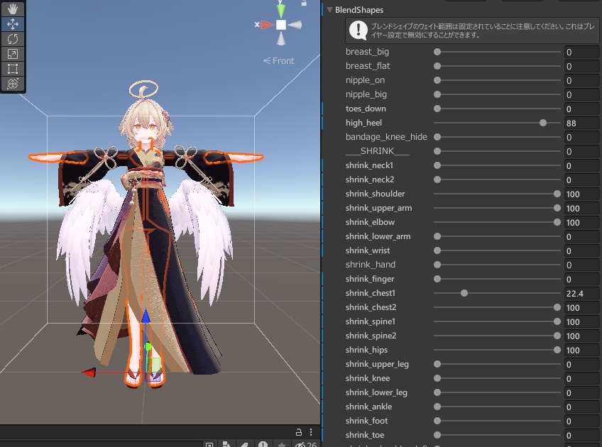This screenshot has width=602, height=447.
Task: Click the star favorites icon in bottom bar
Action: 281,445
